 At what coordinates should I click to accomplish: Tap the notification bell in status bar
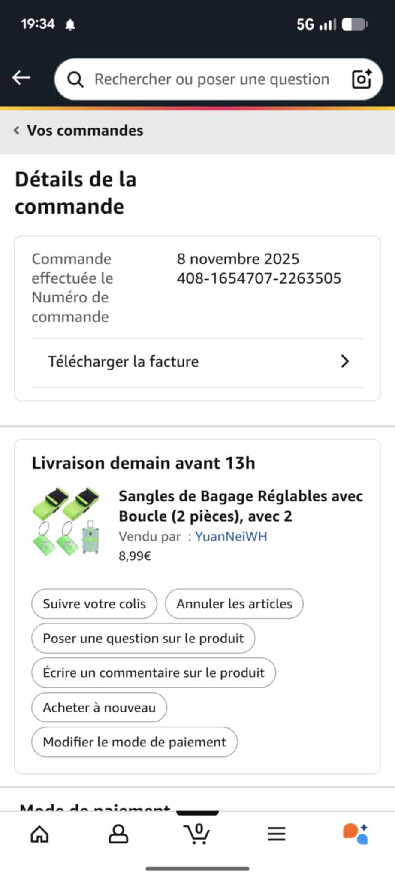(70, 25)
